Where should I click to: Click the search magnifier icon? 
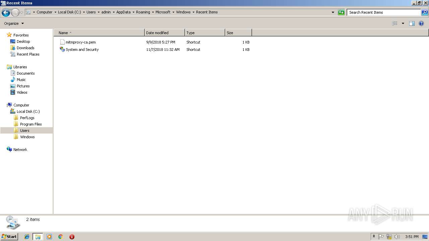[x=425, y=12]
